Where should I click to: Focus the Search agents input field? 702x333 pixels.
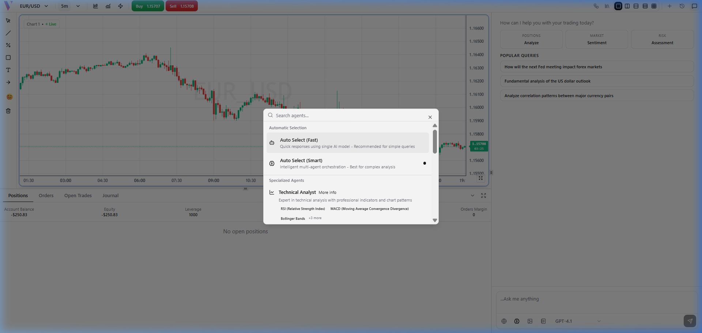click(349, 116)
